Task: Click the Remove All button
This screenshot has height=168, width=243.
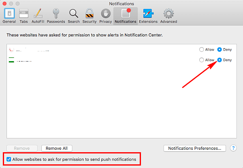Action: (57, 148)
